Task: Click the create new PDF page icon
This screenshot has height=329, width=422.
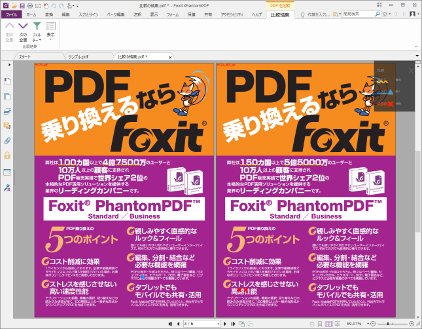Action: click(46, 5)
